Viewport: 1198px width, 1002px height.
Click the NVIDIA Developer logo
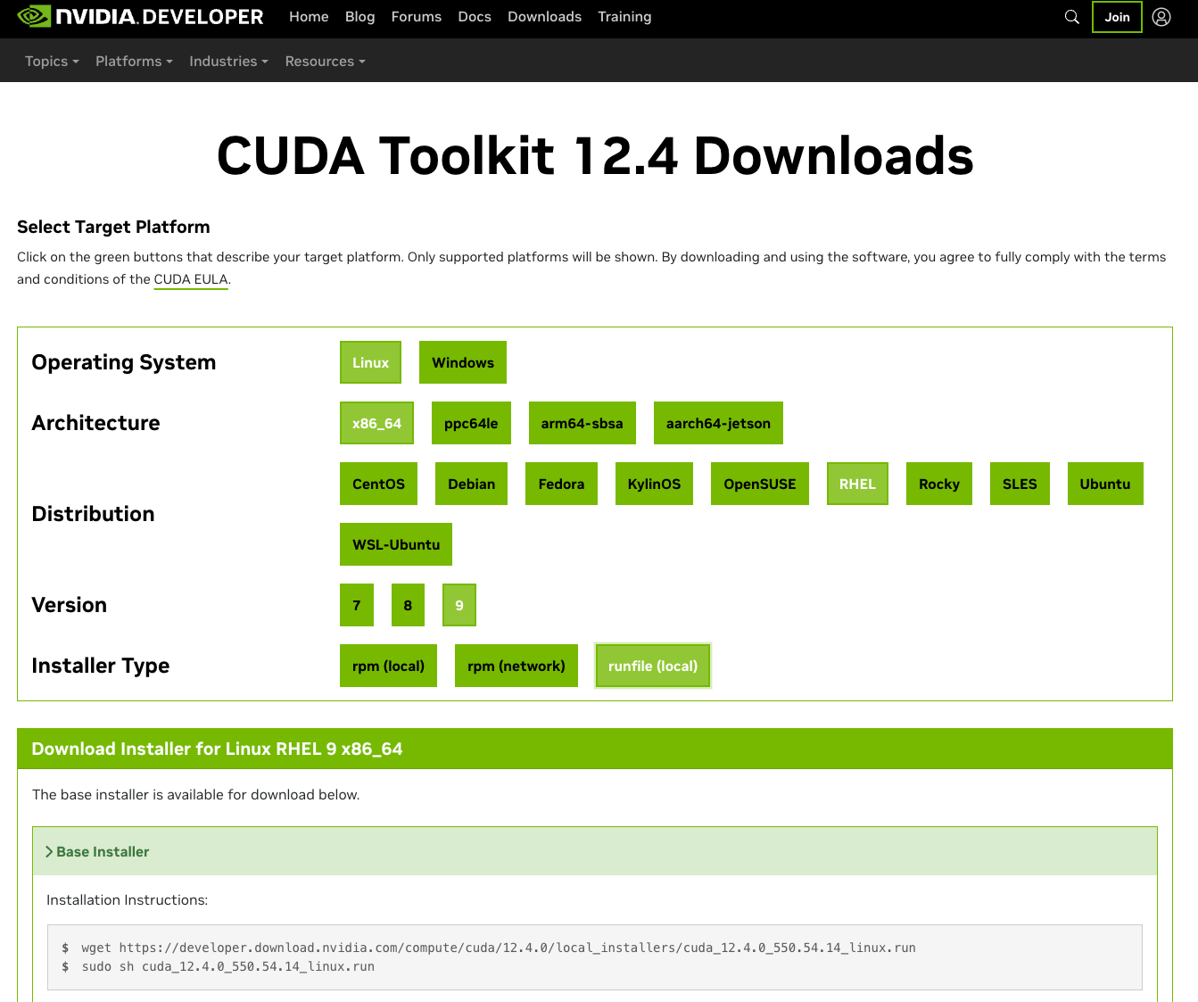(141, 17)
